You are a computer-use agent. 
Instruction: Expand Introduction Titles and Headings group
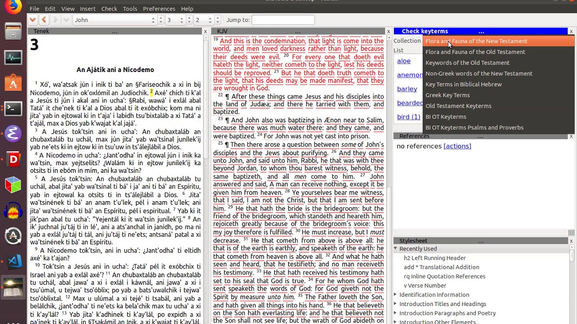(395, 304)
